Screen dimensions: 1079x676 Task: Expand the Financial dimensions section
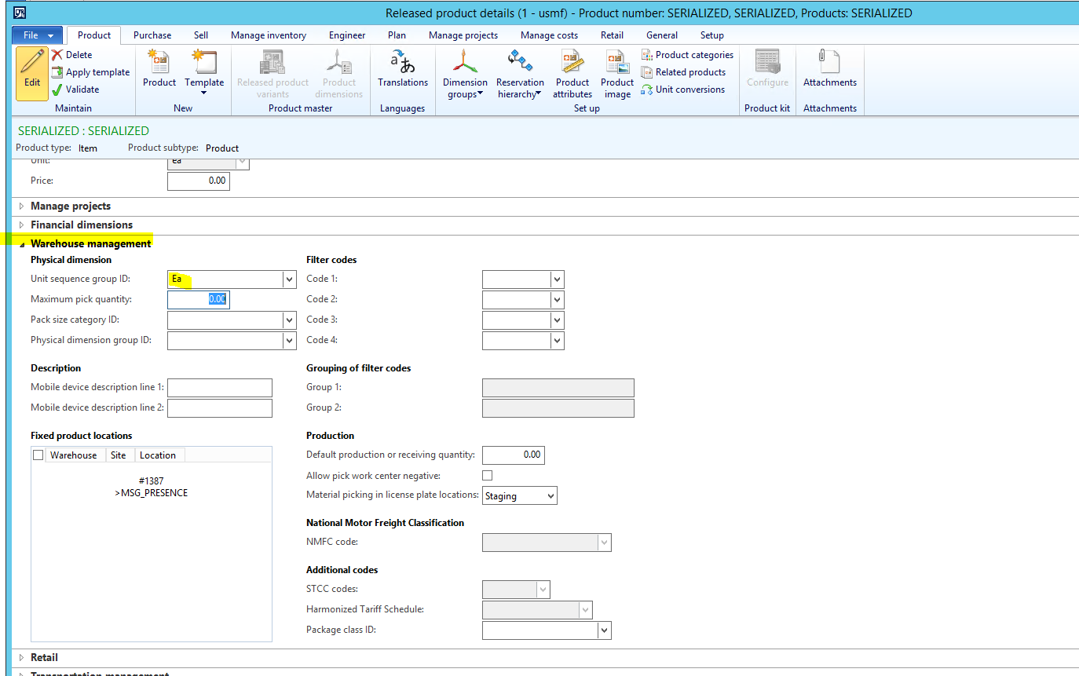tap(82, 225)
